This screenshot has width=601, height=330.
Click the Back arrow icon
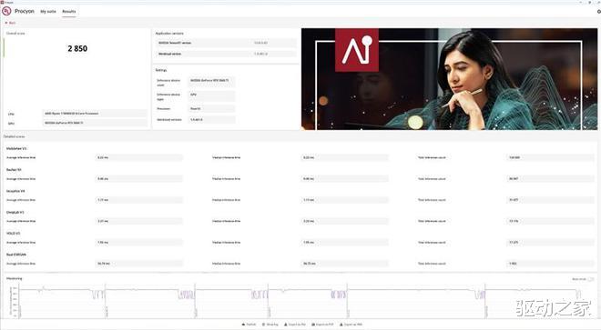pos(6,23)
